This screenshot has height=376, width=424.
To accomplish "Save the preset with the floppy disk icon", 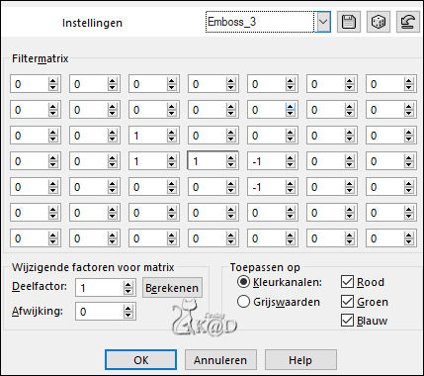I will 349,22.
